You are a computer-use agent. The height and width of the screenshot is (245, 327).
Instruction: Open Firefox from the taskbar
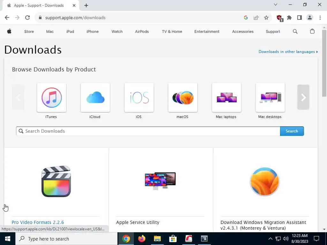click(141, 239)
